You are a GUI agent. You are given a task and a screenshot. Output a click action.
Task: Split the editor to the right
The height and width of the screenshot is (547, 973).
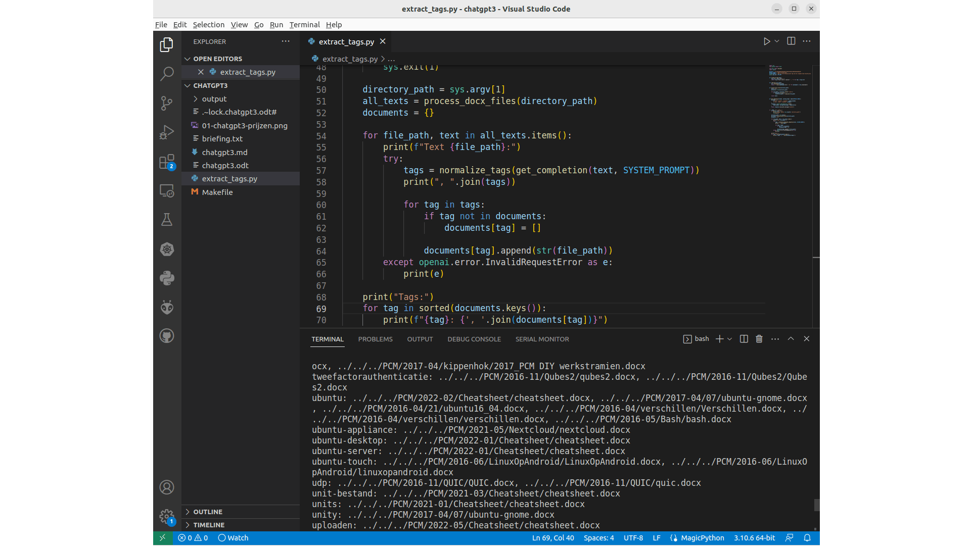tap(791, 41)
